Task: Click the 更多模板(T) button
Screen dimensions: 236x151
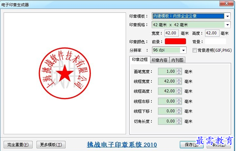Action: point(51,144)
